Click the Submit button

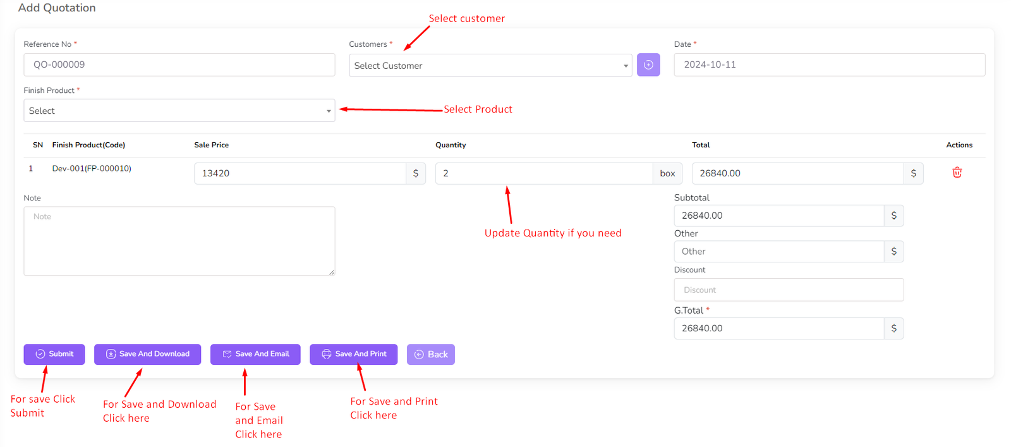tap(54, 354)
